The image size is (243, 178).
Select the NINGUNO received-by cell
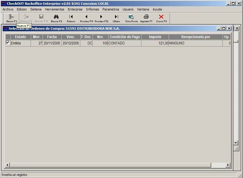coord(196,43)
